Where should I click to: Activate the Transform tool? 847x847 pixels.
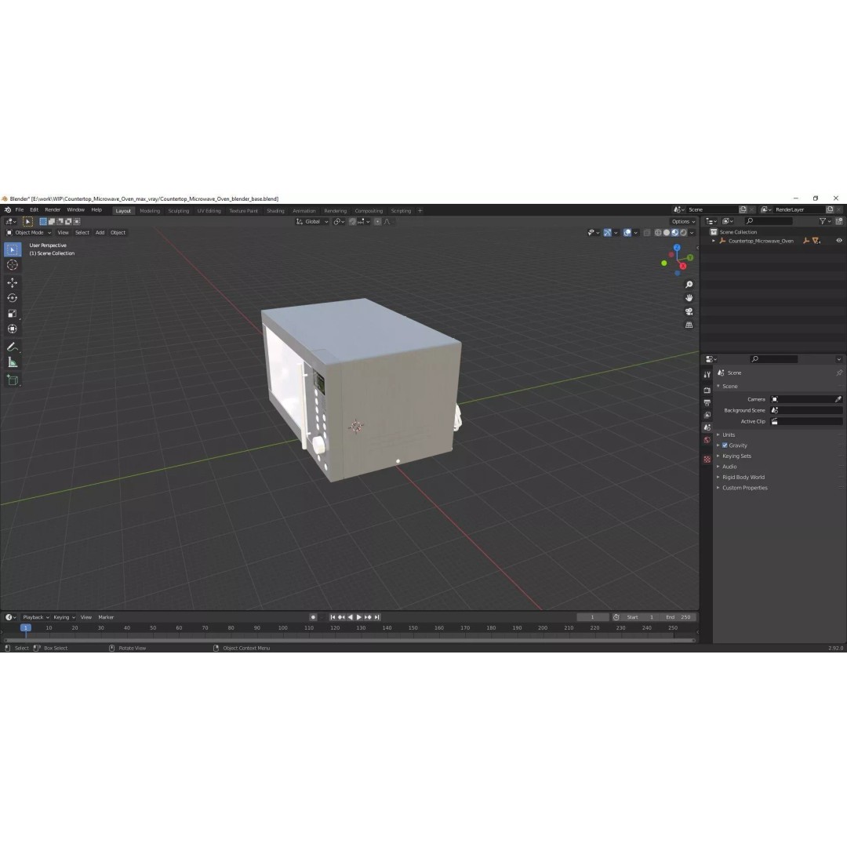[x=13, y=329]
